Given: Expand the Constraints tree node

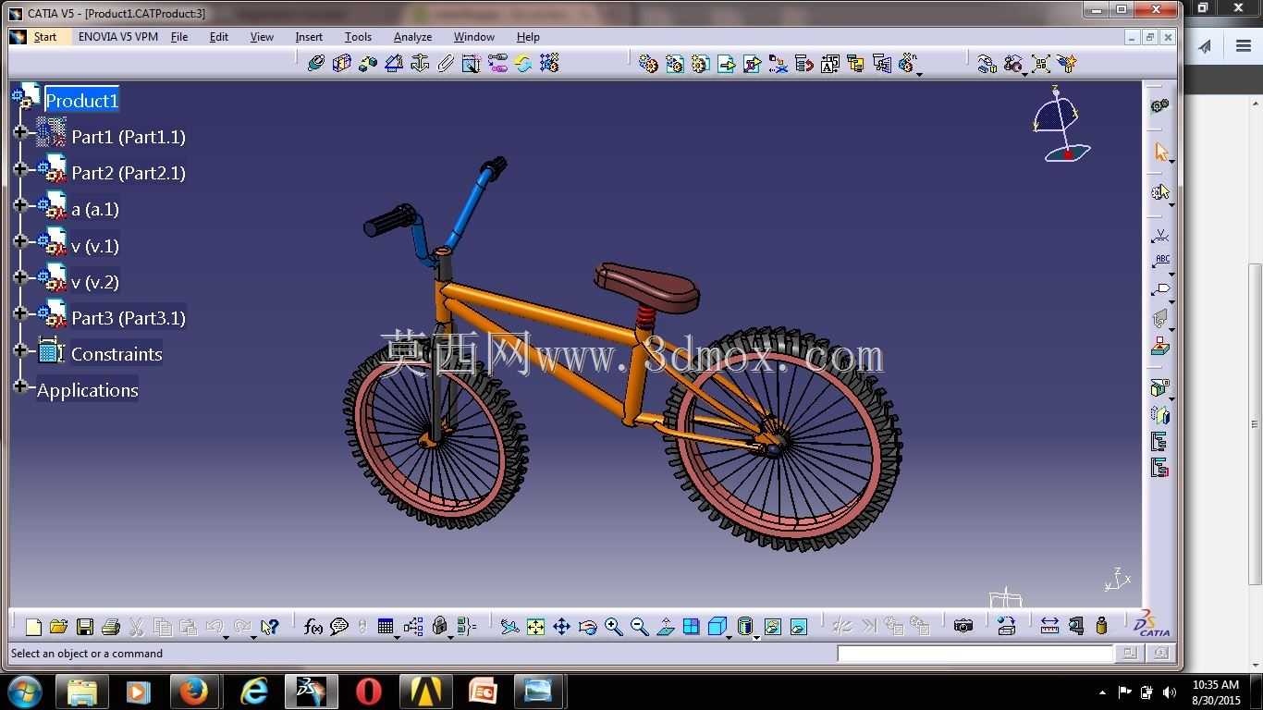Looking at the screenshot, I should coord(20,350).
